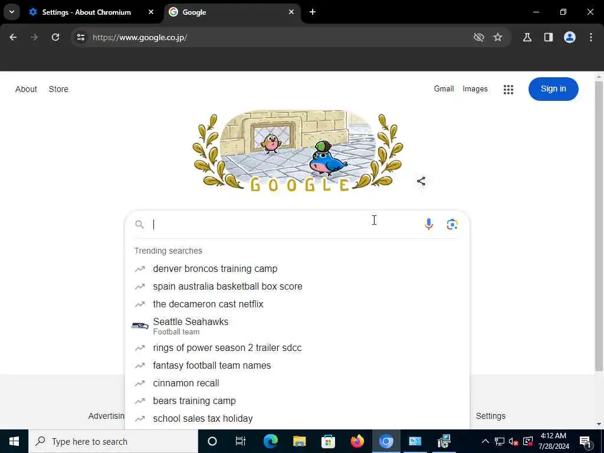This screenshot has height=453, width=604.
Task: Click the crossed-out eye tracking protection icon
Action: (x=478, y=37)
